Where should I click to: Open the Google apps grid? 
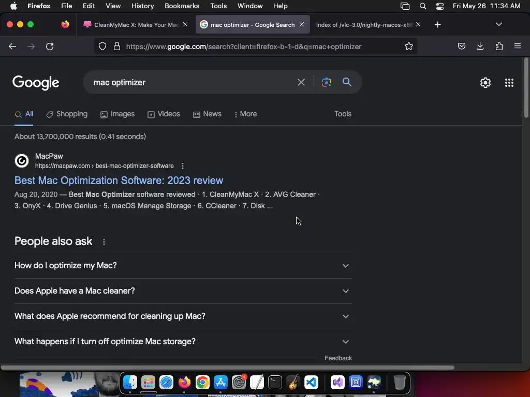coord(509,83)
